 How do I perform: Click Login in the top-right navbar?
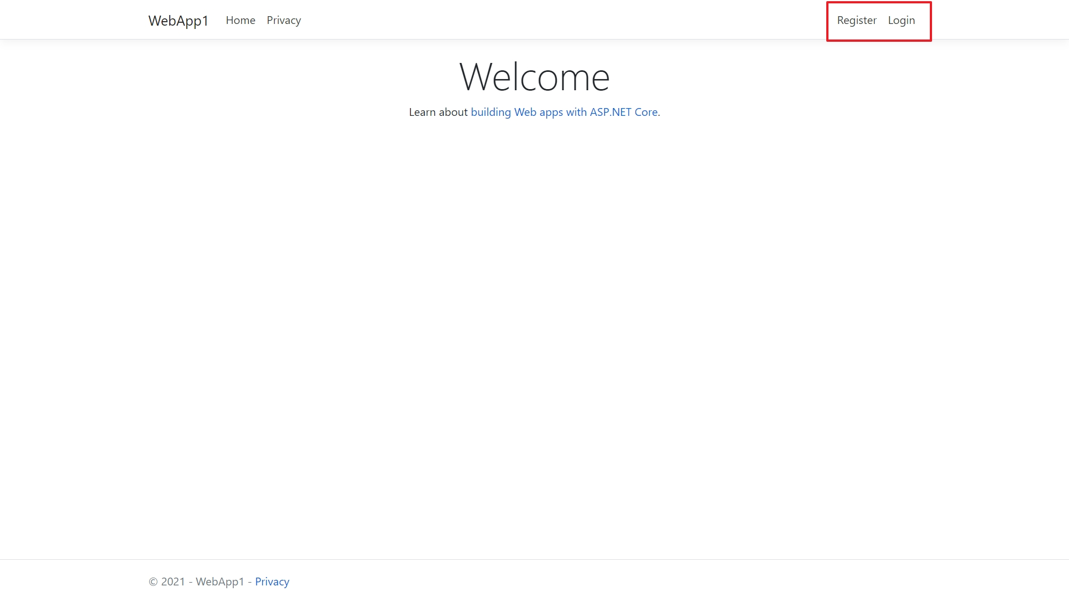(x=901, y=20)
